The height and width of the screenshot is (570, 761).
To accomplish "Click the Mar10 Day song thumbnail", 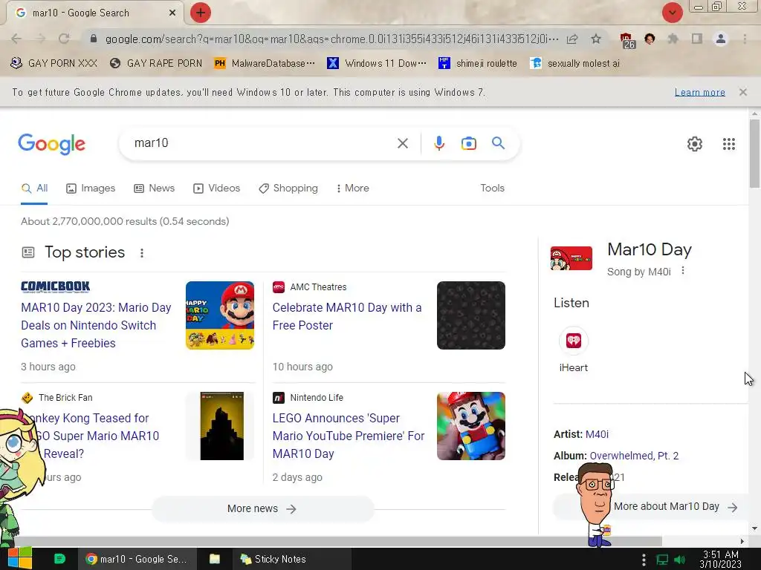I will 571,258.
